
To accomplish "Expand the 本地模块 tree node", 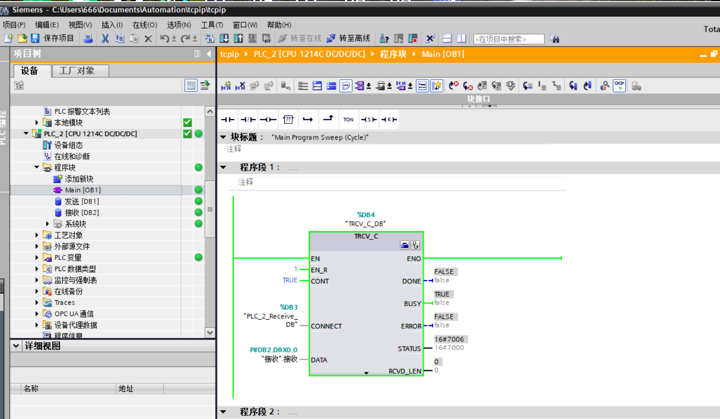I will (37, 123).
